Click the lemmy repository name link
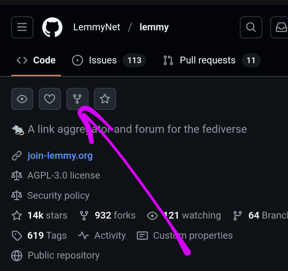 pos(154,27)
